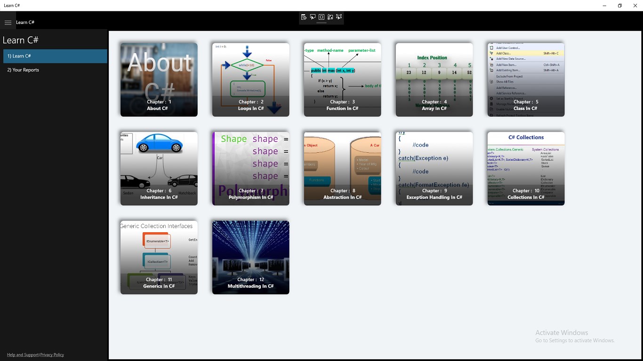Image resolution: width=643 pixels, height=361 pixels.
Task: Open the hamburger navigation menu
Action: (x=8, y=22)
